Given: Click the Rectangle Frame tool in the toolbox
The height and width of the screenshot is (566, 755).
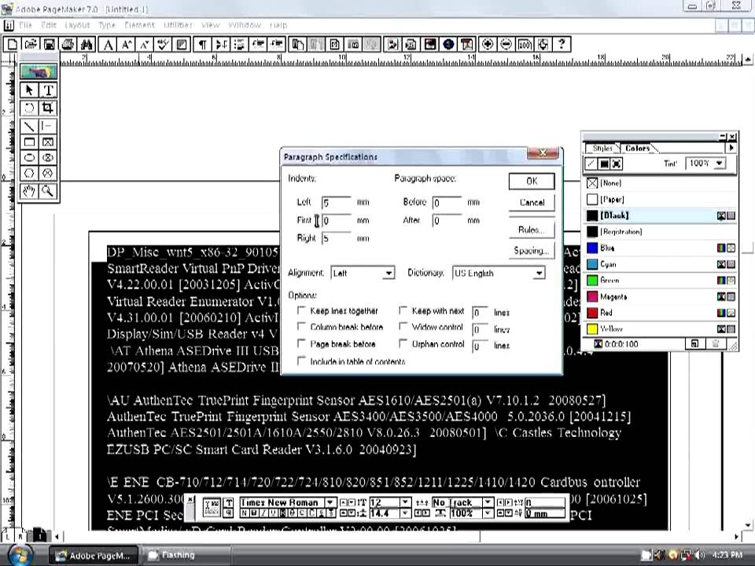Looking at the screenshot, I should pos(48,142).
